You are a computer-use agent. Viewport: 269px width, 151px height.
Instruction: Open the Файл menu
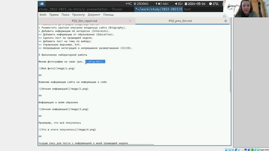pos(43,15)
